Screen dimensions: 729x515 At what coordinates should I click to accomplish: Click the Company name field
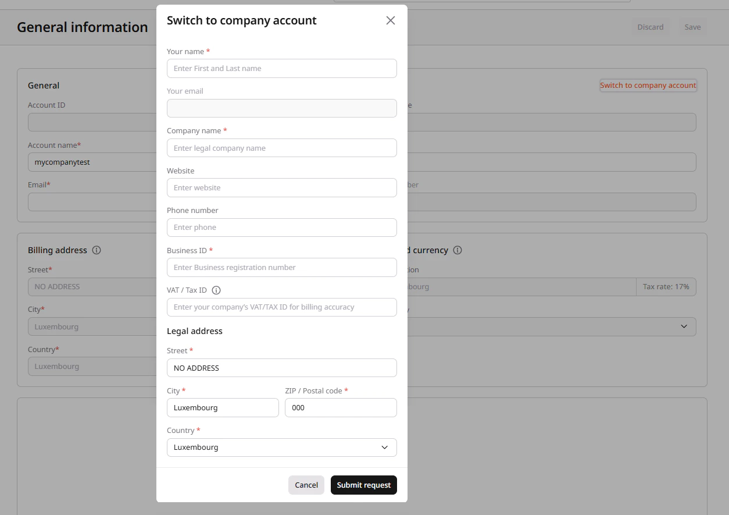pyautogui.click(x=281, y=148)
